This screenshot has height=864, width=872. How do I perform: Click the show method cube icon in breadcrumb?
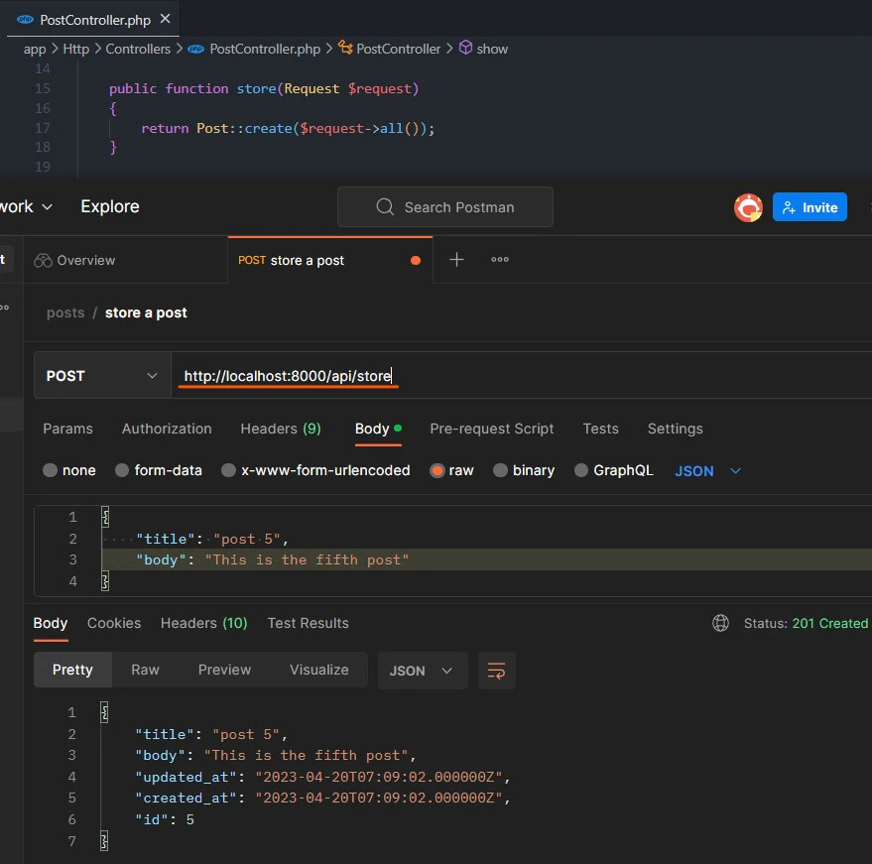point(464,49)
